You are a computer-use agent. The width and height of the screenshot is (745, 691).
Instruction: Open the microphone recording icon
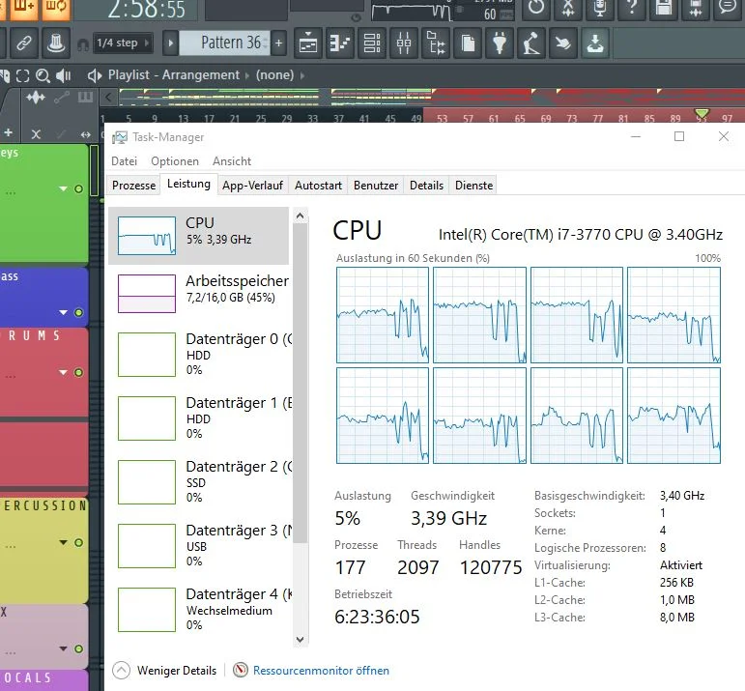click(600, 8)
